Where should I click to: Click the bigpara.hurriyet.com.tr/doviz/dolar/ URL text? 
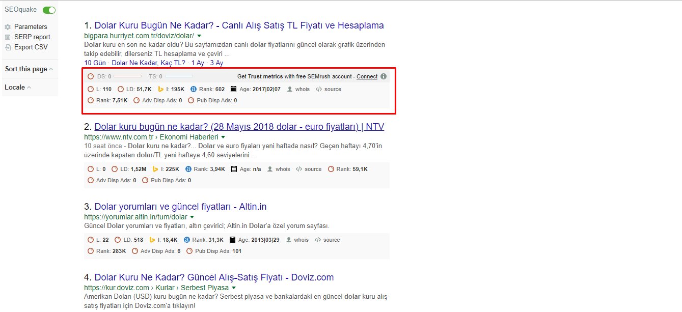pos(139,36)
